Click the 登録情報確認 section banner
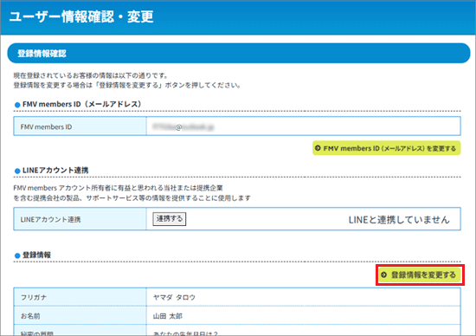The height and width of the screenshot is (336, 476). (239, 54)
